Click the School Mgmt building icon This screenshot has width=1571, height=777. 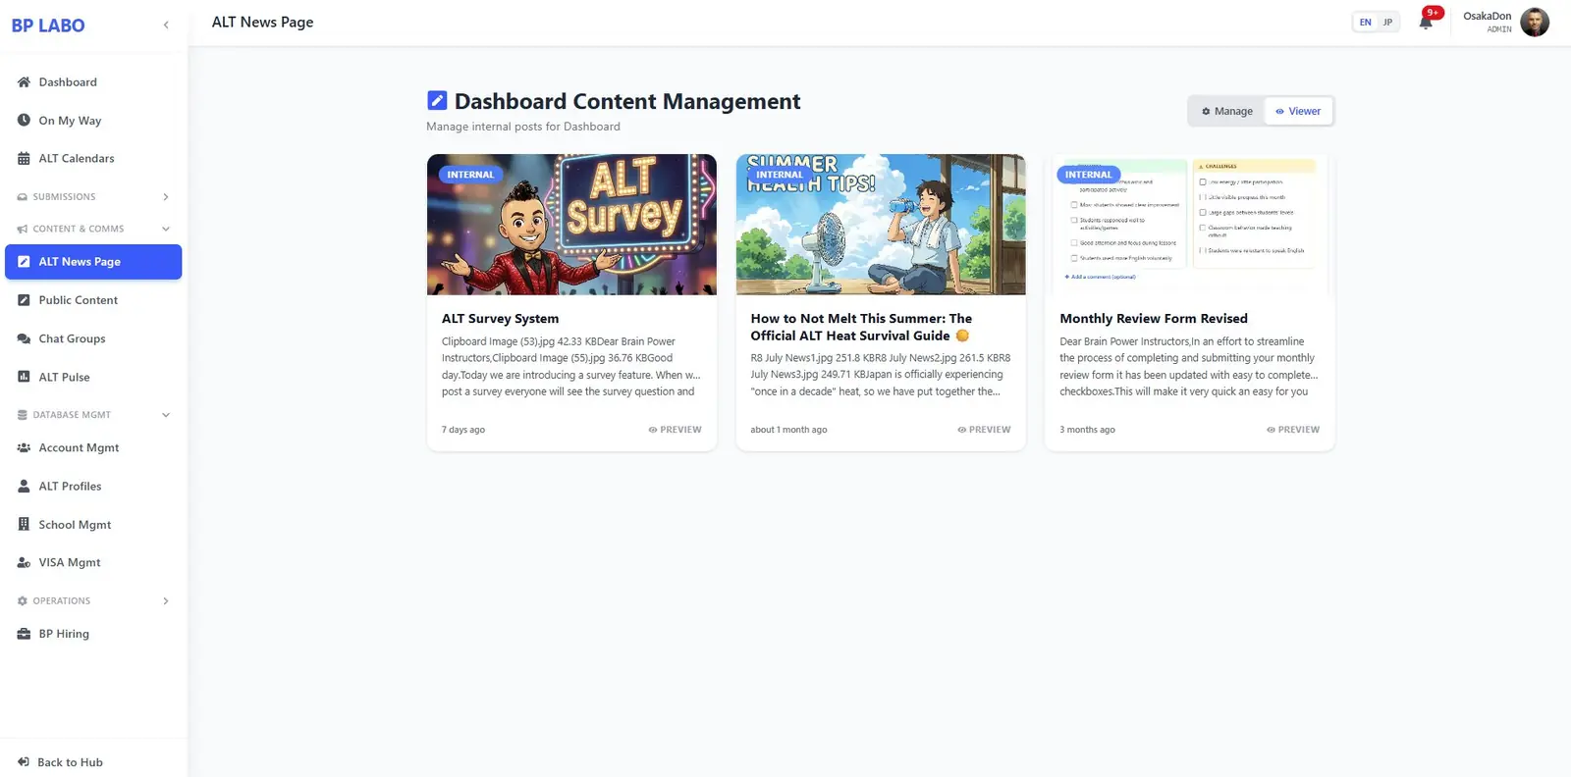coord(24,524)
